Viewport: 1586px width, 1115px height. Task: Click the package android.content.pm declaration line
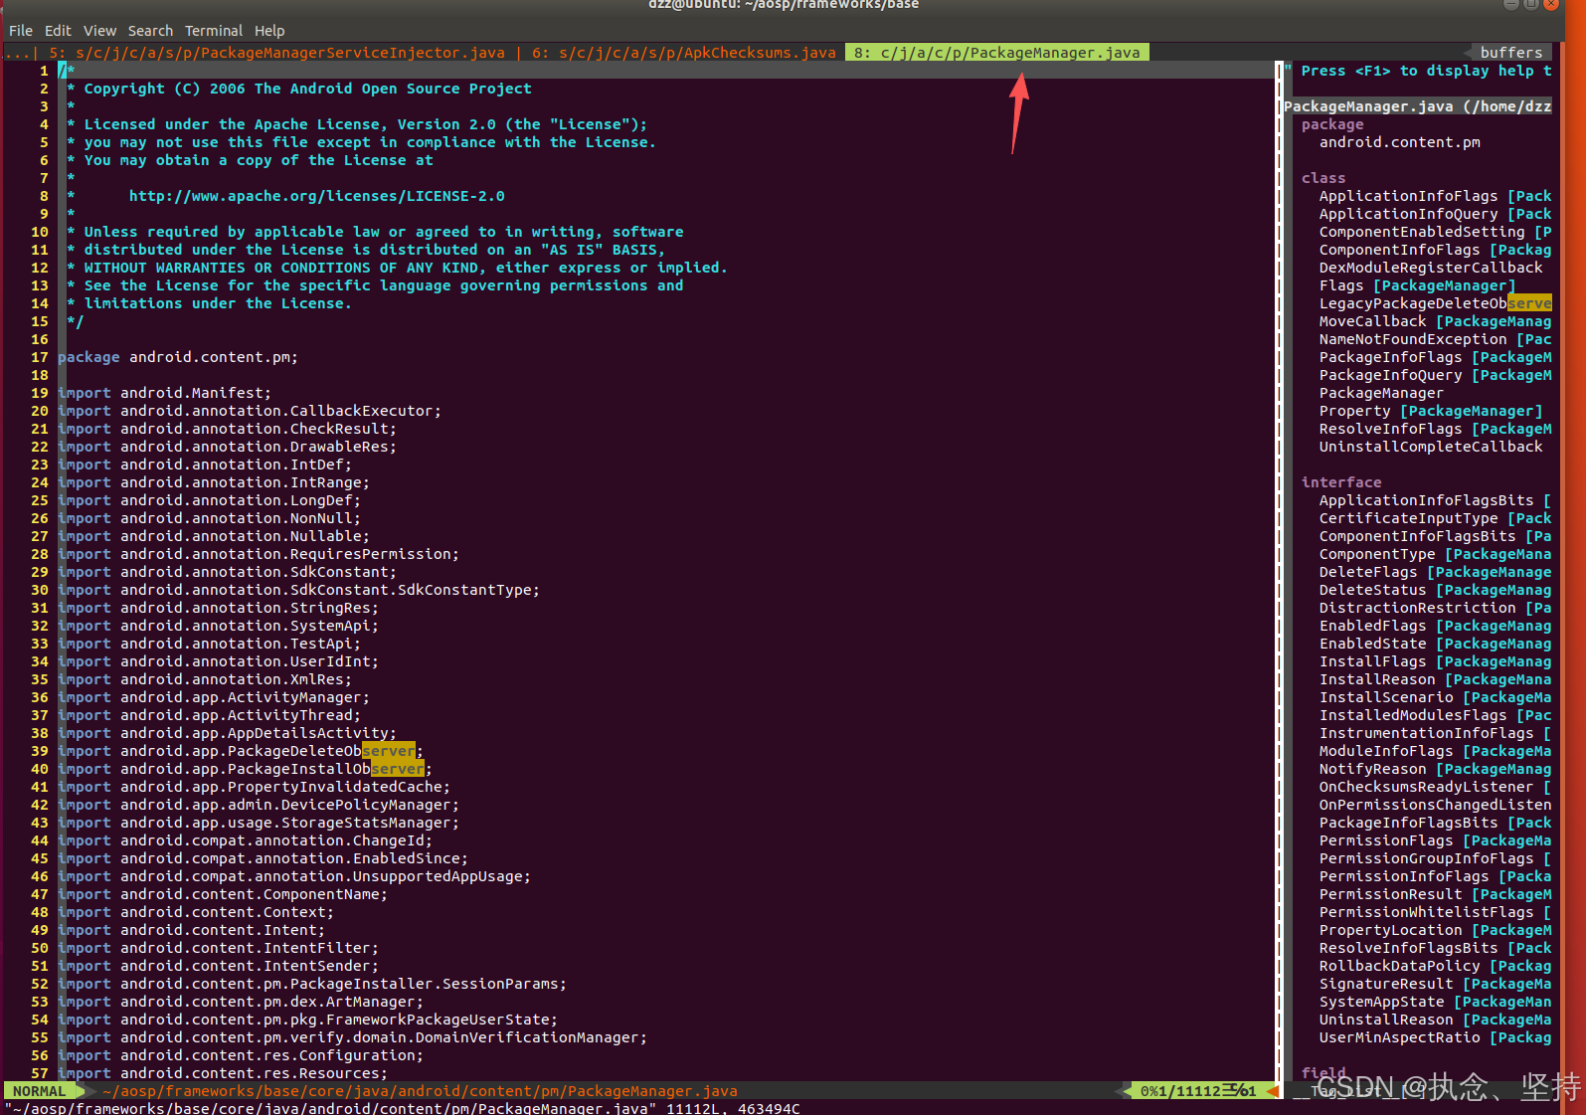tap(178, 357)
